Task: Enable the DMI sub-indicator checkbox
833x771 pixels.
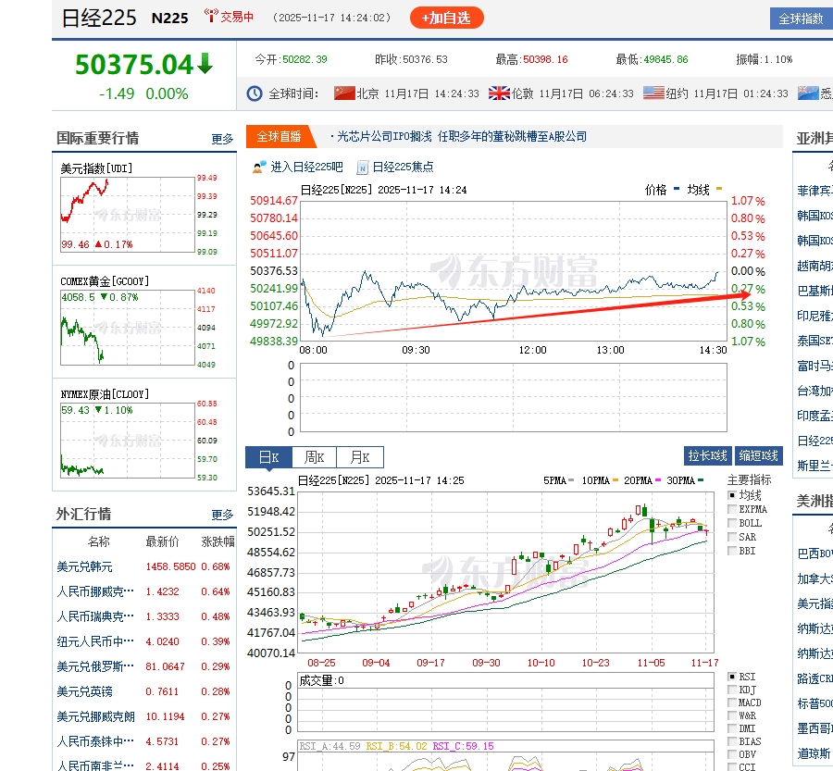Action: click(732, 728)
